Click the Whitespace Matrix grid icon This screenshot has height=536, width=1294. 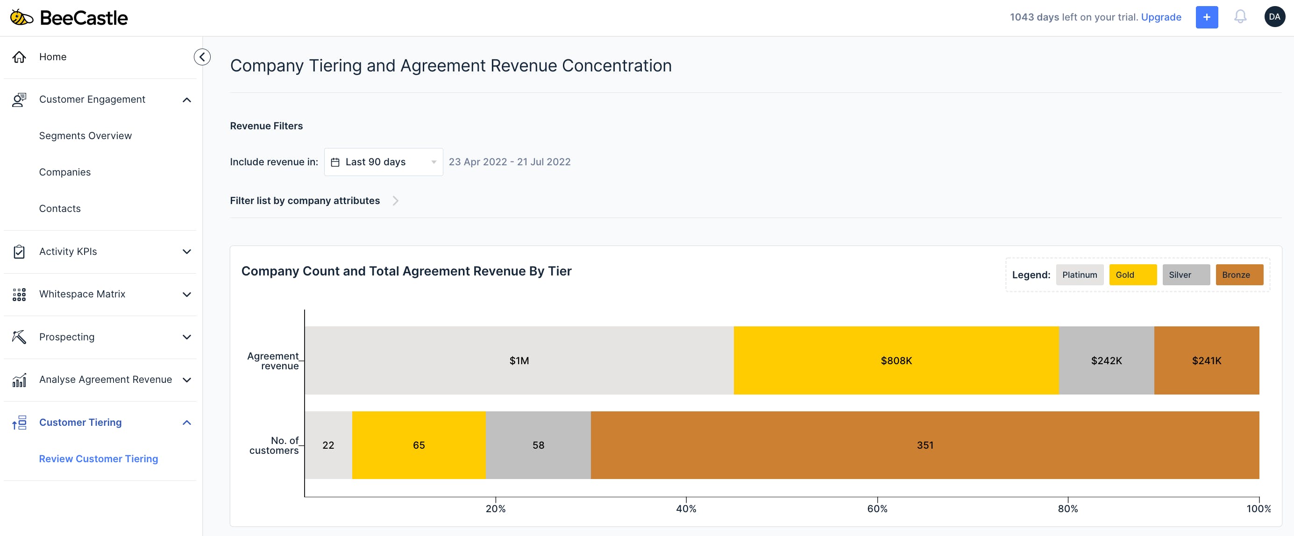coord(19,294)
